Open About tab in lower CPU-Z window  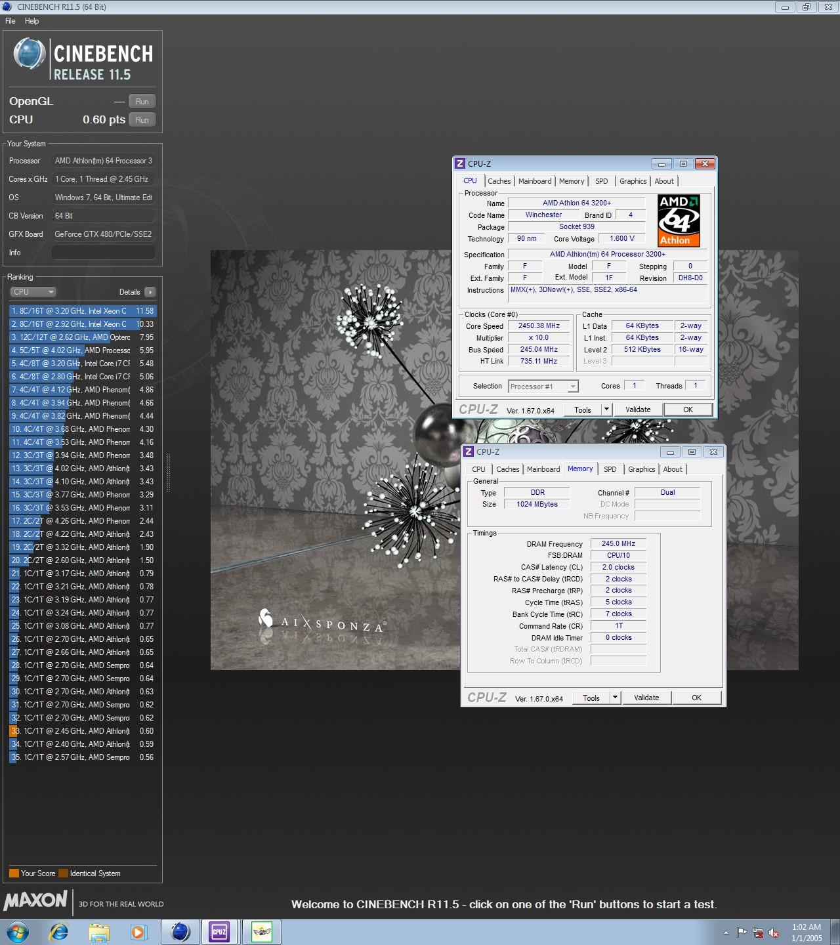(x=673, y=469)
